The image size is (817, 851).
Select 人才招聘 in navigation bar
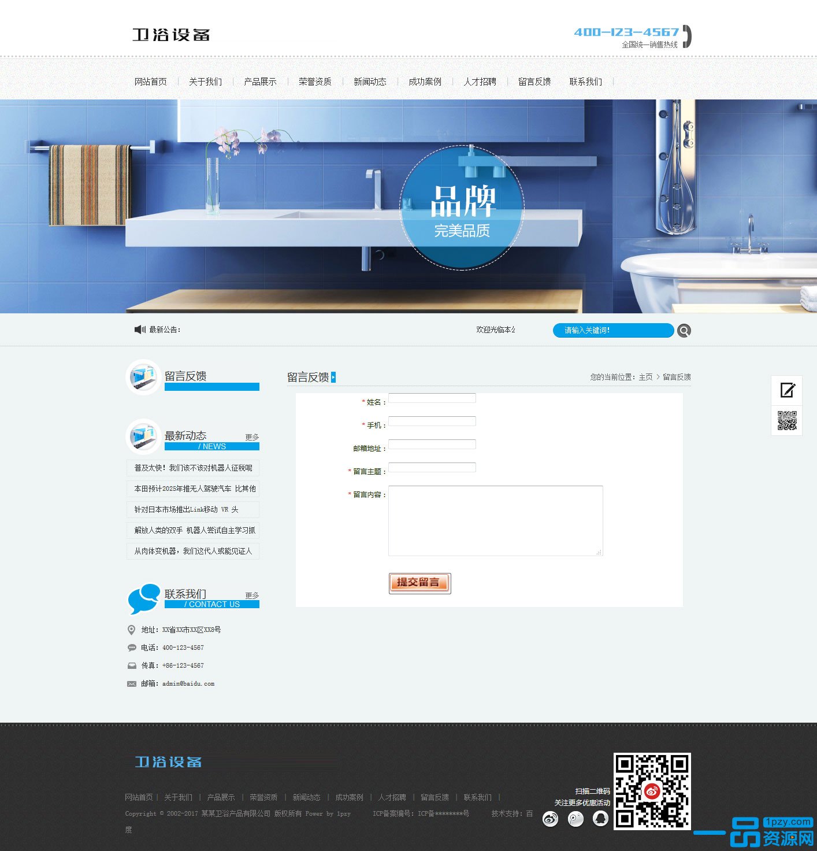[x=480, y=82]
